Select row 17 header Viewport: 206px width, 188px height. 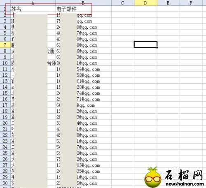click(5, 105)
